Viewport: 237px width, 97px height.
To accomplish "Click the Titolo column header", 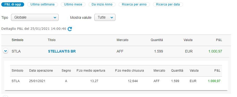I will coord(52,40).
